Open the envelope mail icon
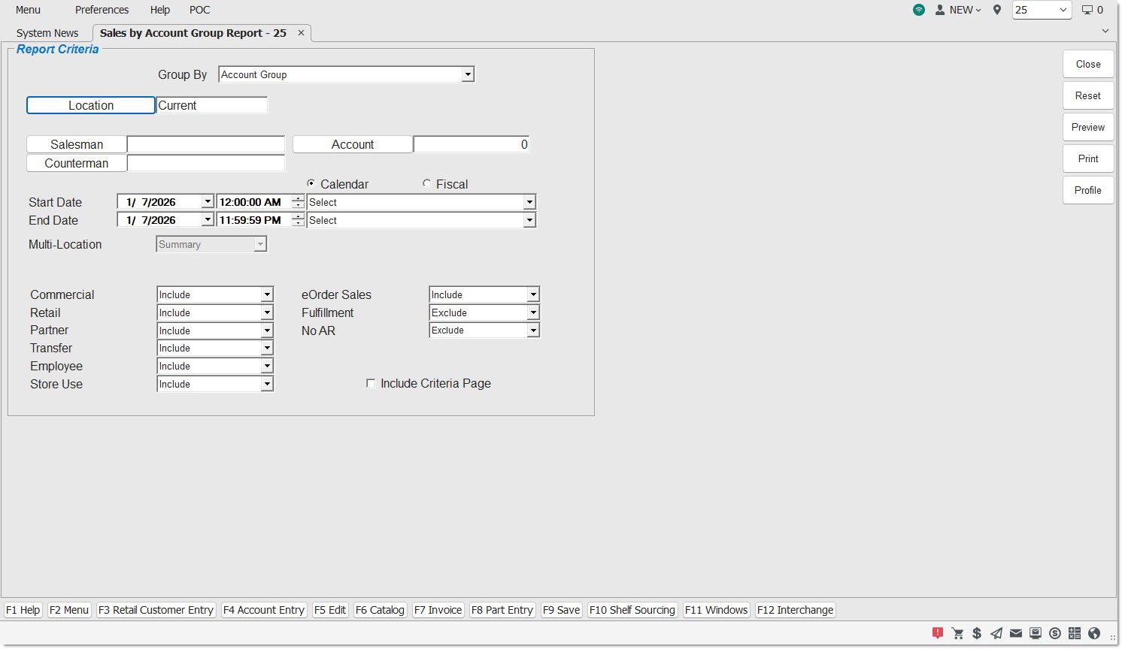 point(1016,633)
